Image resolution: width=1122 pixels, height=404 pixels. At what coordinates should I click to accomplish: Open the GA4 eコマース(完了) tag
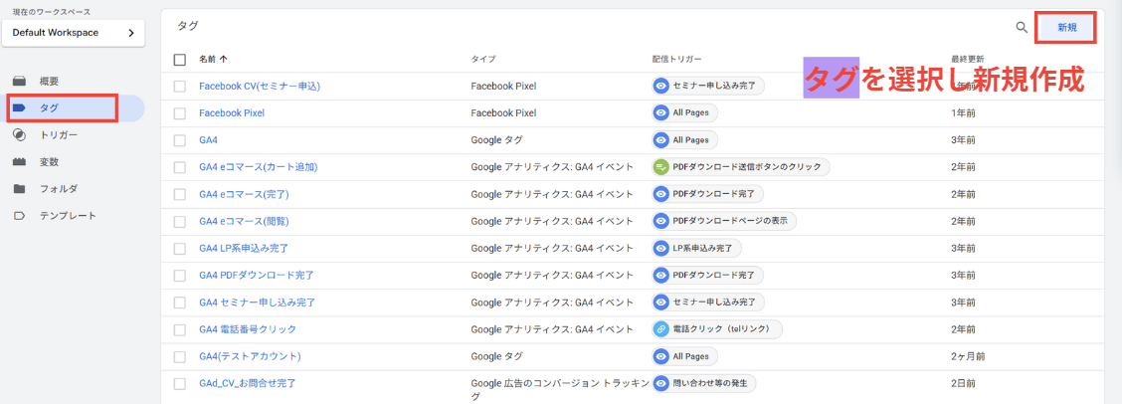pyautogui.click(x=244, y=194)
